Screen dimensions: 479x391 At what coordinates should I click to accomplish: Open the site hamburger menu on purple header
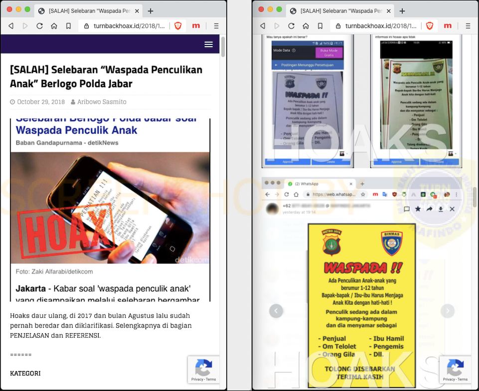tap(209, 44)
